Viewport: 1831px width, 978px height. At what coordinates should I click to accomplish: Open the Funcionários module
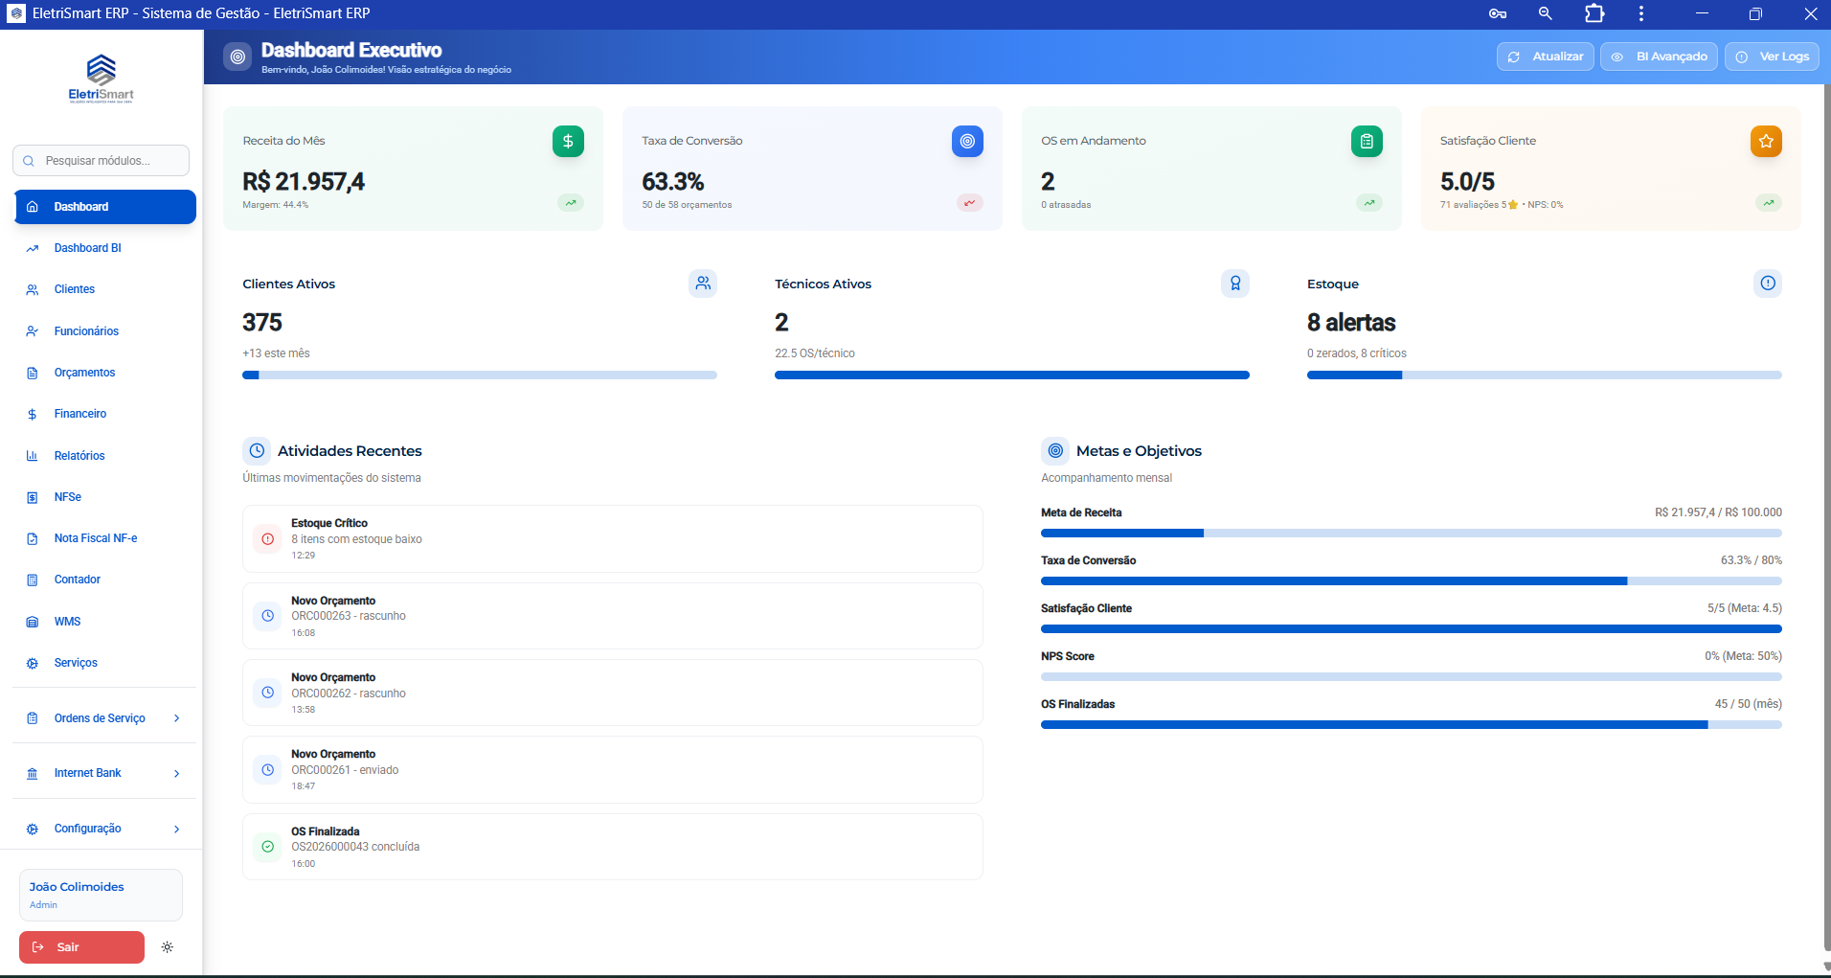(x=105, y=331)
